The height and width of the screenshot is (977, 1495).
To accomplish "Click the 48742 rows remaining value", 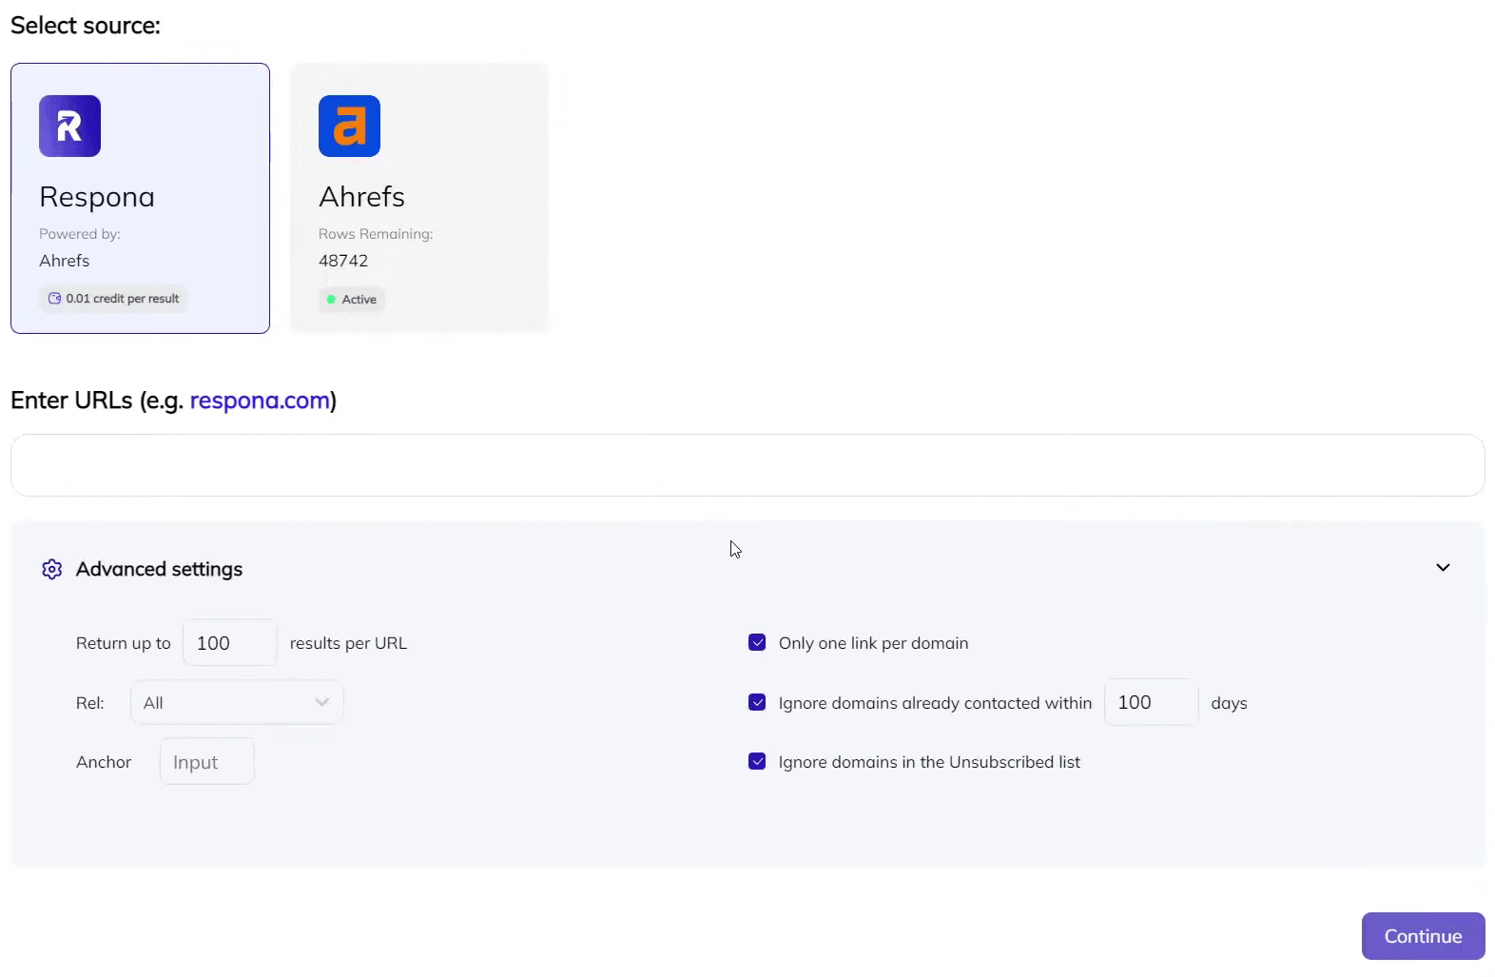I will tap(343, 261).
